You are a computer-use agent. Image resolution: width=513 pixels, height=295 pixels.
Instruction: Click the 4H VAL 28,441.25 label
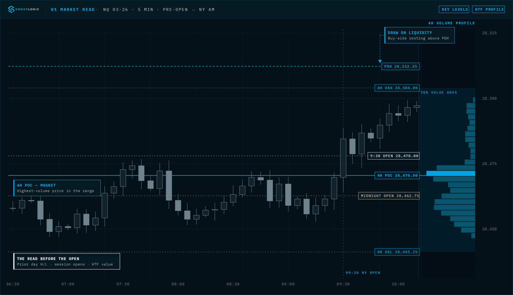click(x=397, y=252)
